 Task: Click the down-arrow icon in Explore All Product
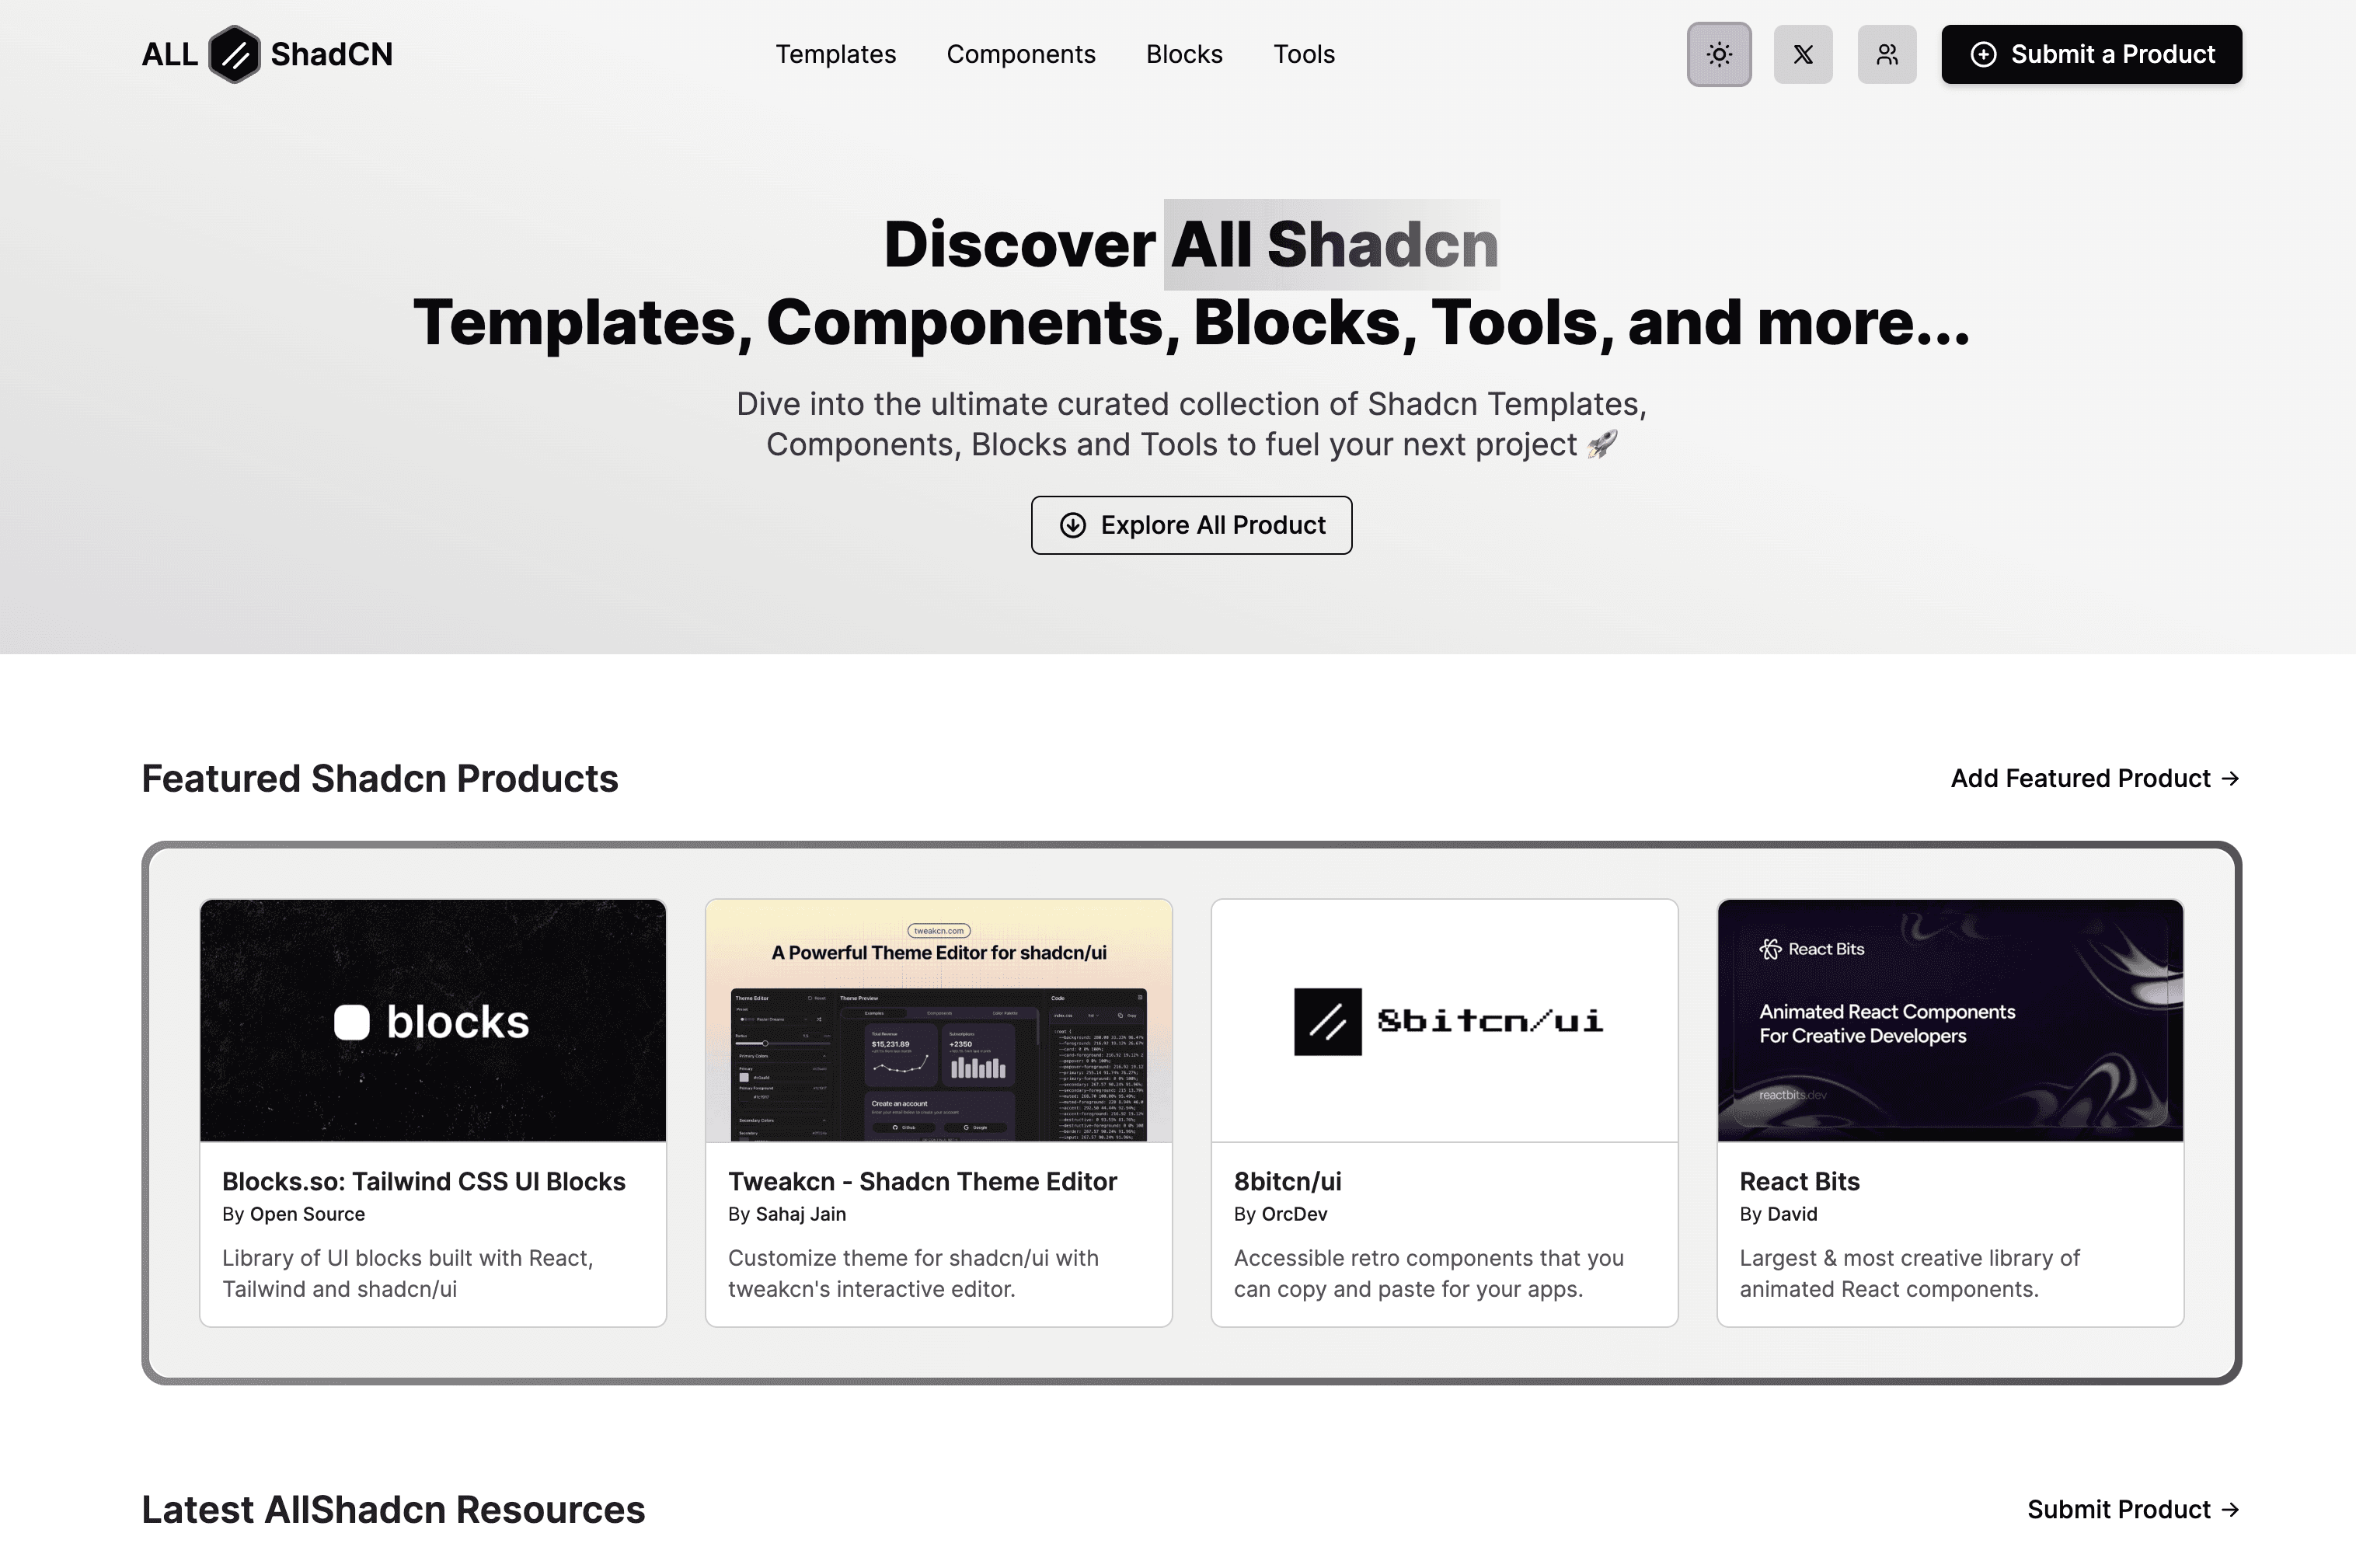[x=1072, y=525]
